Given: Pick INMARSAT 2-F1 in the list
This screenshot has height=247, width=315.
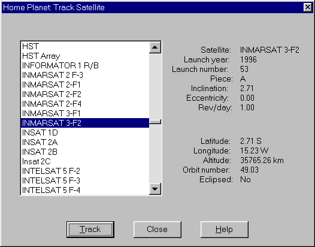Looking at the screenshot, I should click(x=85, y=85).
